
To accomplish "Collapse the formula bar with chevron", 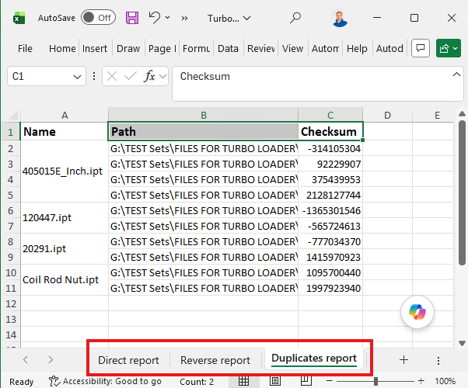I will (456, 74).
